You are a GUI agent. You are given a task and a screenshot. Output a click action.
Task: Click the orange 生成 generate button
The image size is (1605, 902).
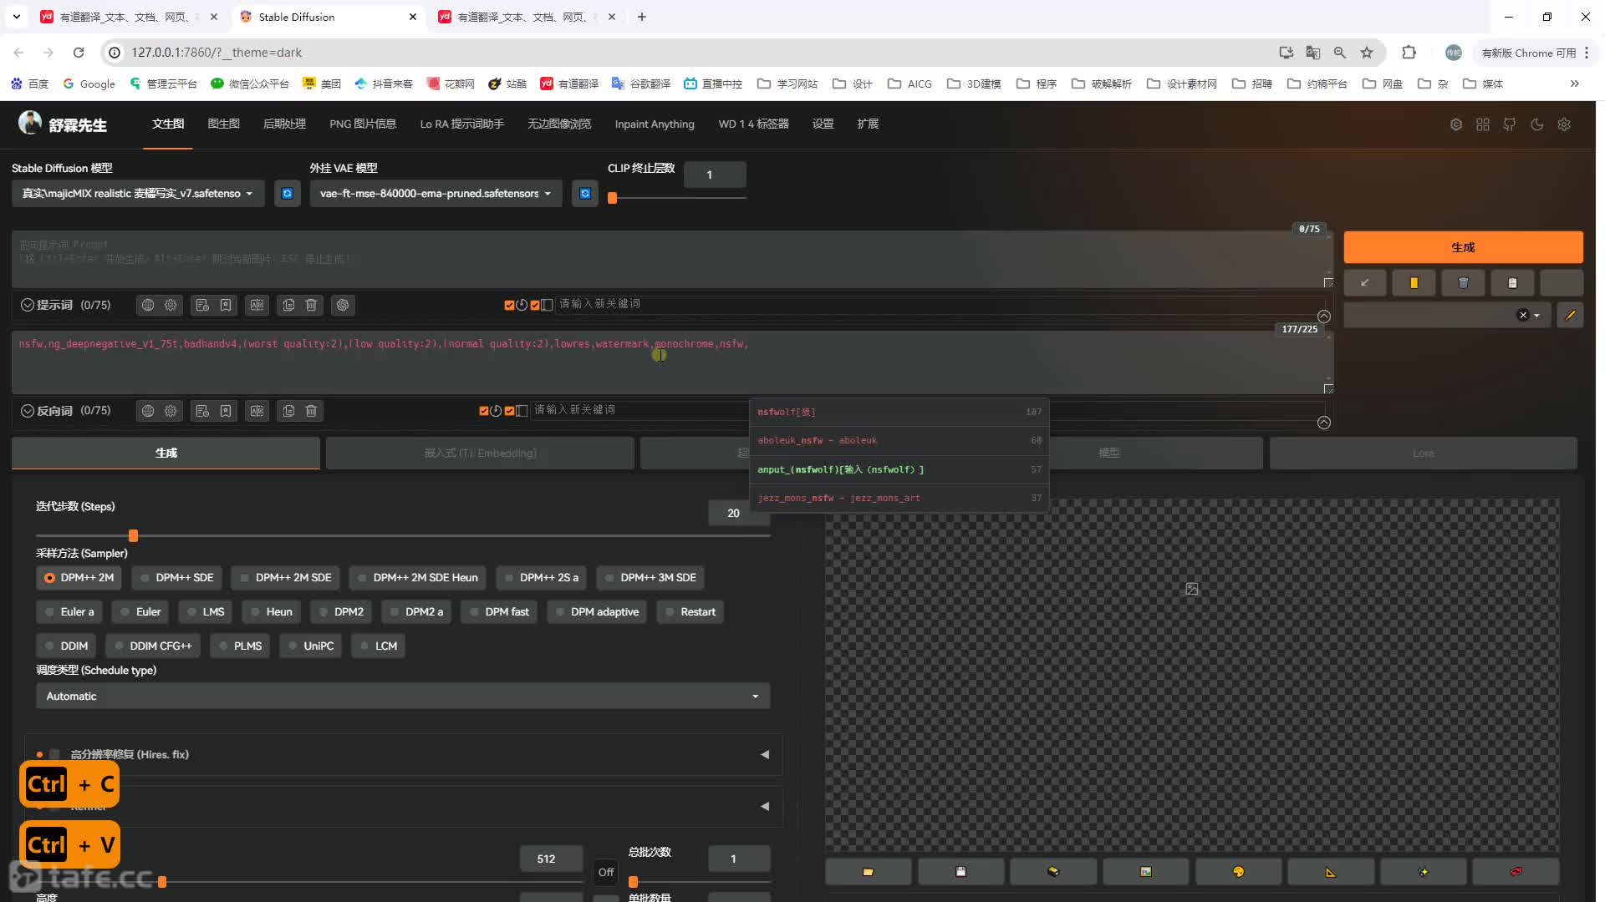[1463, 248]
